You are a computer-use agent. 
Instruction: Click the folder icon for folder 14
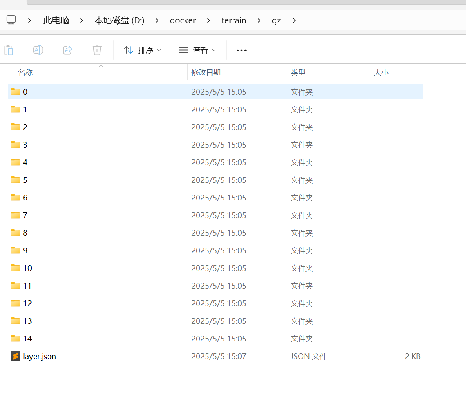pyautogui.click(x=16, y=339)
